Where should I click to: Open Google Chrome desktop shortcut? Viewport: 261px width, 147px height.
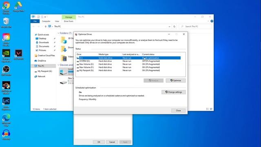pyautogui.click(x=6, y=7)
